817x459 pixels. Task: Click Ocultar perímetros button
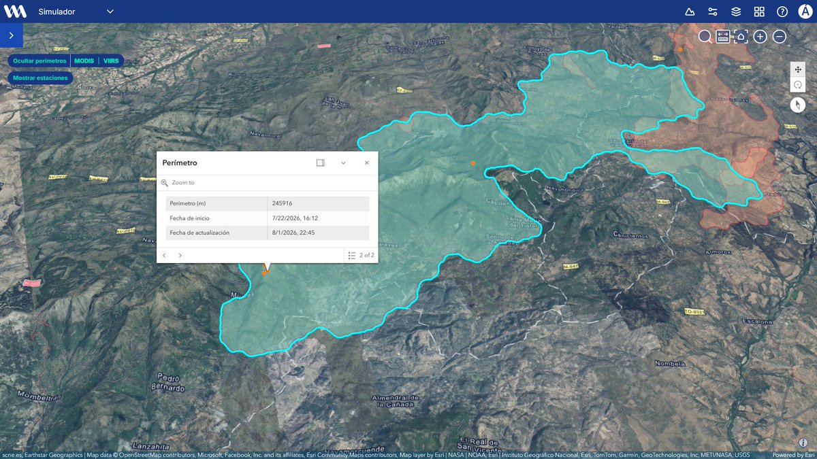pos(39,61)
